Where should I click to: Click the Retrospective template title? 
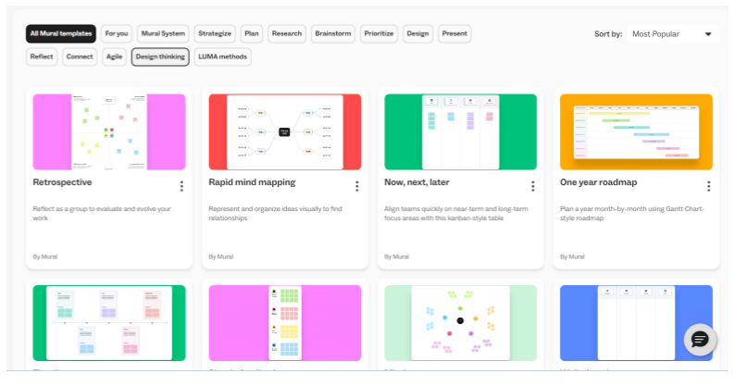(62, 182)
